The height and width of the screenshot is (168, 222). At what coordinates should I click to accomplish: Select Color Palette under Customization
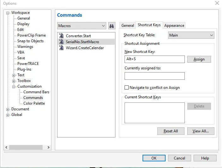pyautogui.click(x=34, y=103)
